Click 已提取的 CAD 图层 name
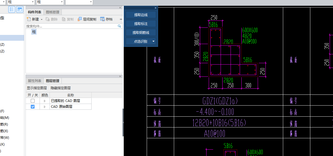This screenshot has height=156, width=333. tap(66, 101)
